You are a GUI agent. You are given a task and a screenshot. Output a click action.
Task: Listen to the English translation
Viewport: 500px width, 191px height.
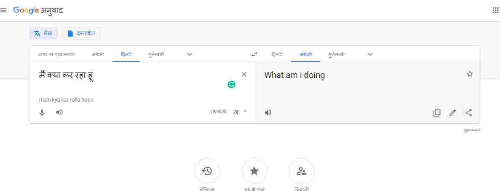click(x=268, y=113)
